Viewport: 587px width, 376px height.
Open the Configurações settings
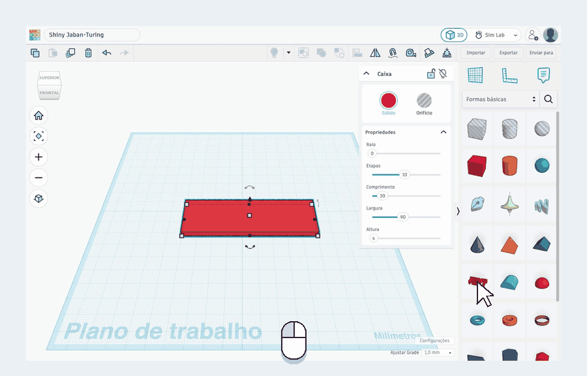click(x=434, y=340)
